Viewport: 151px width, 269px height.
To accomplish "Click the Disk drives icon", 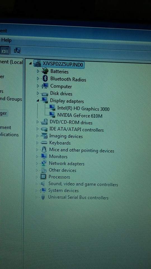I will coord(45,94).
